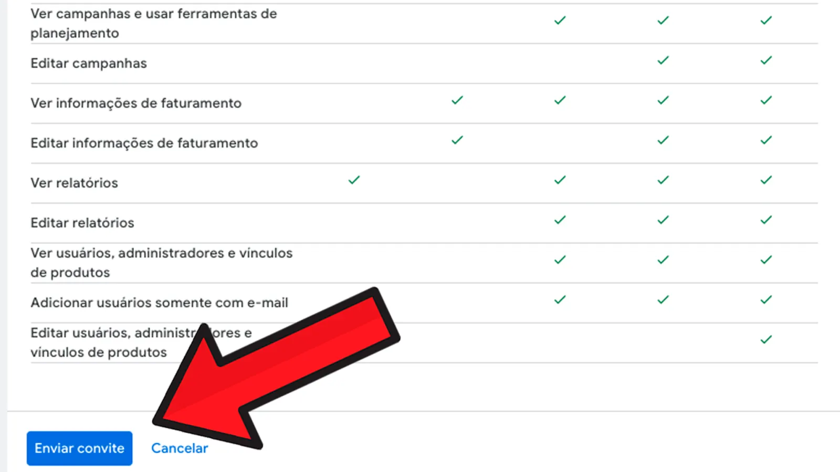Click first checkmark in Ver usuários, administradores row
Viewport: 840px width, 472px height.
tap(560, 260)
